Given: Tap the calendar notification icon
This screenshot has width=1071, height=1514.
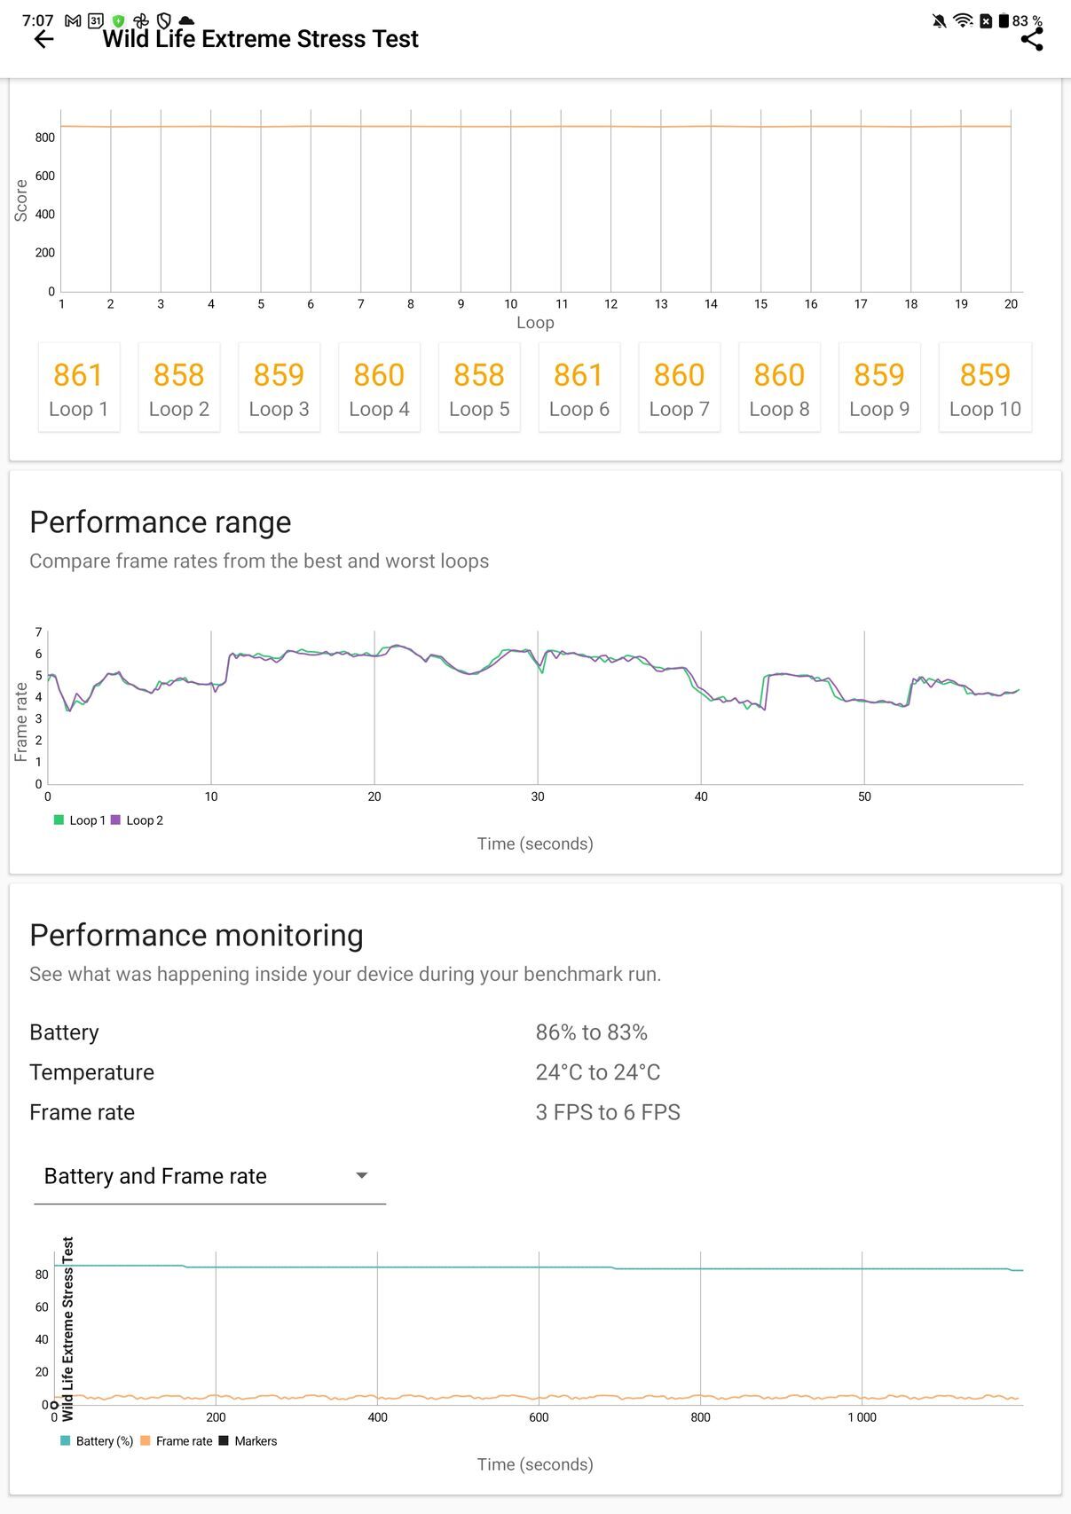Looking at the screenshot, I should 96,20.
